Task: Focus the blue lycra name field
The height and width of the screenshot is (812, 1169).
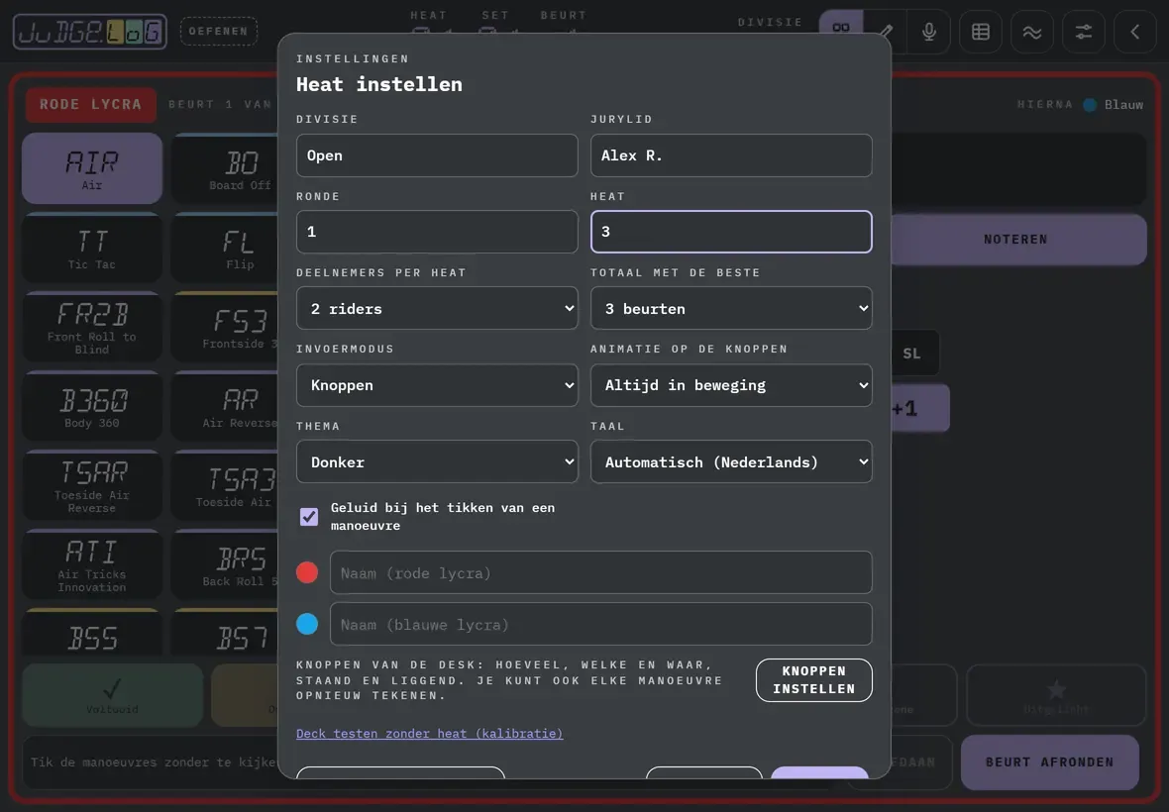Action: (x=601, y=624)
